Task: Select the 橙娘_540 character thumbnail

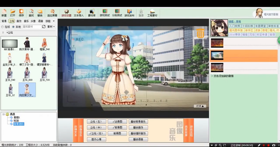Action: [44, 44]
